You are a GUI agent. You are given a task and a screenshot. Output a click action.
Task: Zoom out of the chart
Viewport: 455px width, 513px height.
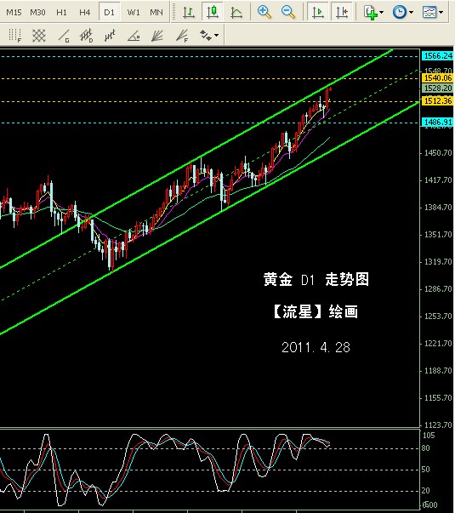pos(288,12)
